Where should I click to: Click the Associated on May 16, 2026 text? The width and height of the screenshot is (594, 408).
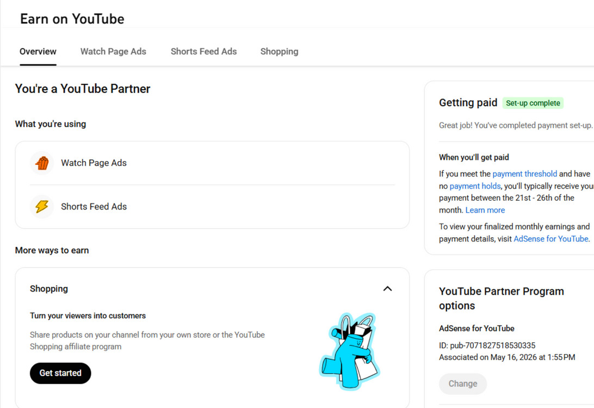click(x=507, y=357)
